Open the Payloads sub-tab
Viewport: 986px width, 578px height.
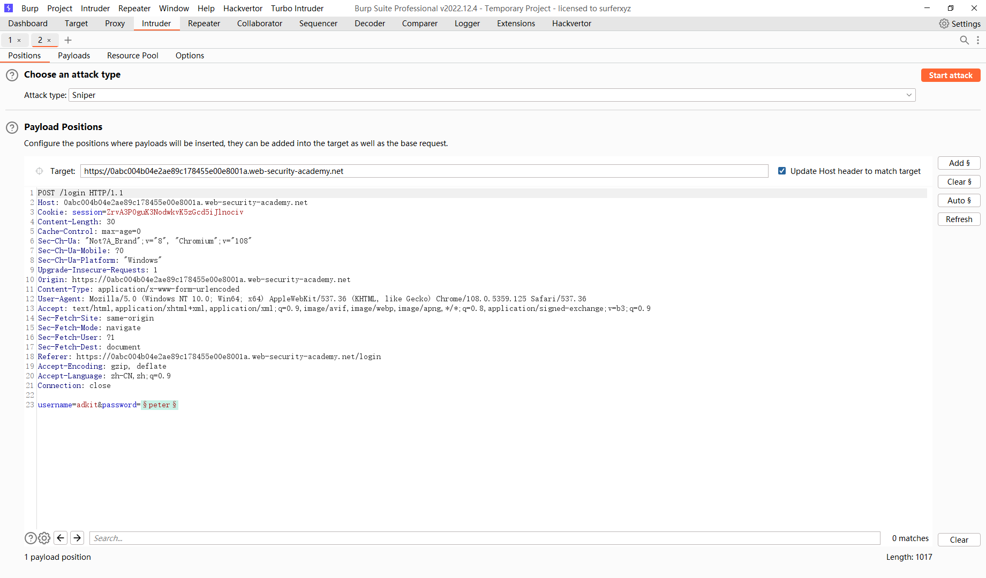point(74,56)
